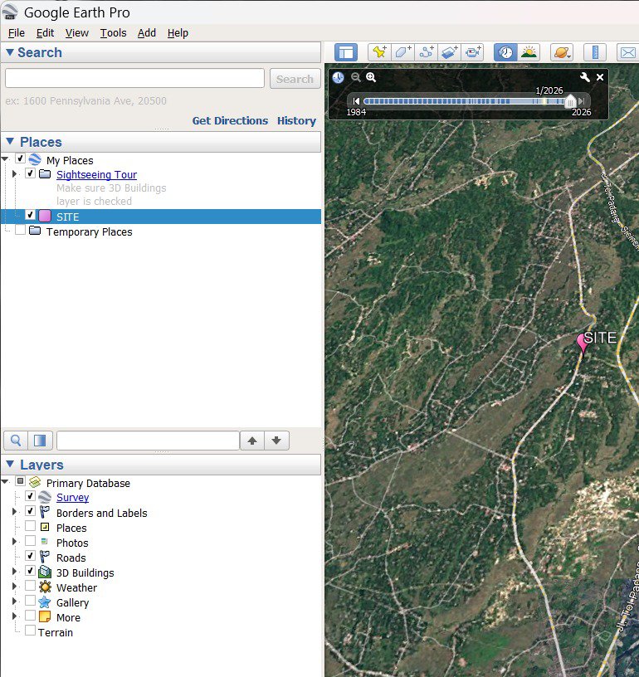Open the Help menu
639x677 pixels.
[x=178, y=33]
